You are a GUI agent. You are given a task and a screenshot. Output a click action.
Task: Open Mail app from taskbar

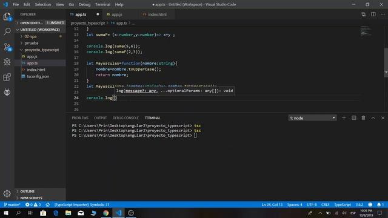[81, 213]
